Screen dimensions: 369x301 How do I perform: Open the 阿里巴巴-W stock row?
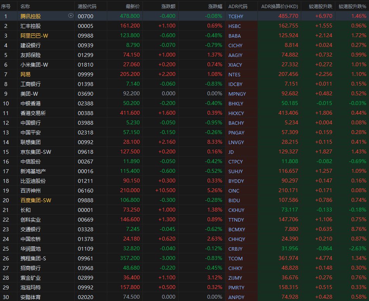click(184, 36)
